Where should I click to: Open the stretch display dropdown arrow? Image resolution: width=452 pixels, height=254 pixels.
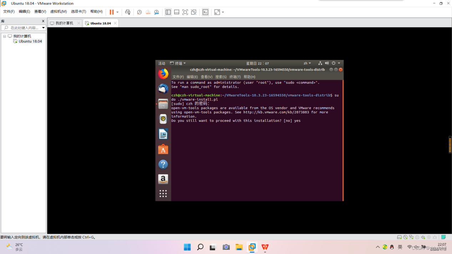pyautogui.click(x=223, y=12)
